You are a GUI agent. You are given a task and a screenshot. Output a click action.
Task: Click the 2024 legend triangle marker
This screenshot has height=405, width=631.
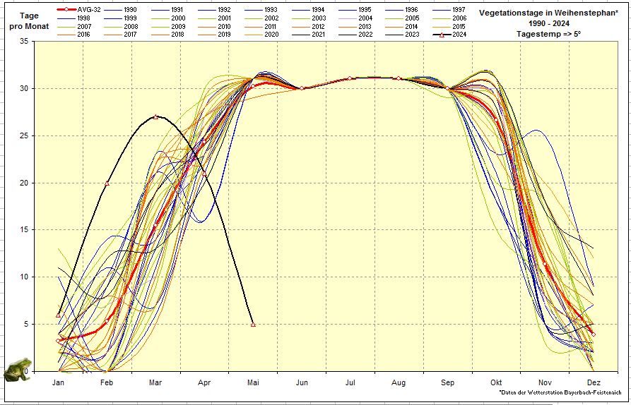(x=442, y=34)
